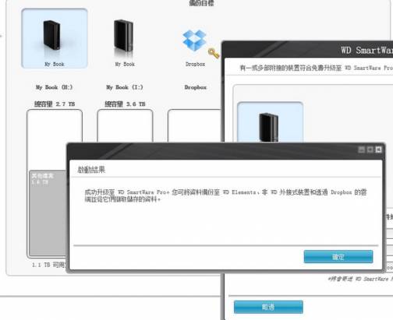Click the My Book (I:) drive label
This screenshot has width=393, height=320.
[125, 87]
